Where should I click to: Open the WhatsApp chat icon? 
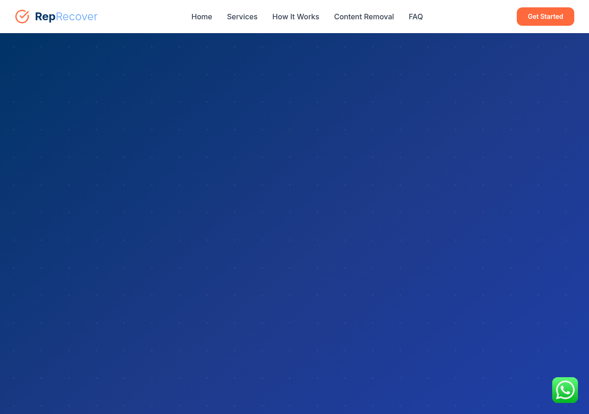pos(565,390)
